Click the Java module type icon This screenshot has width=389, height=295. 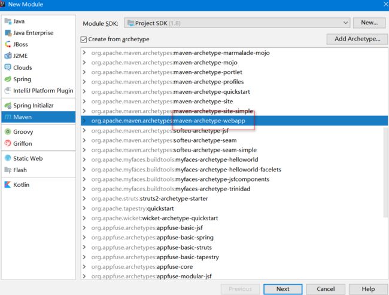point(8,21)
